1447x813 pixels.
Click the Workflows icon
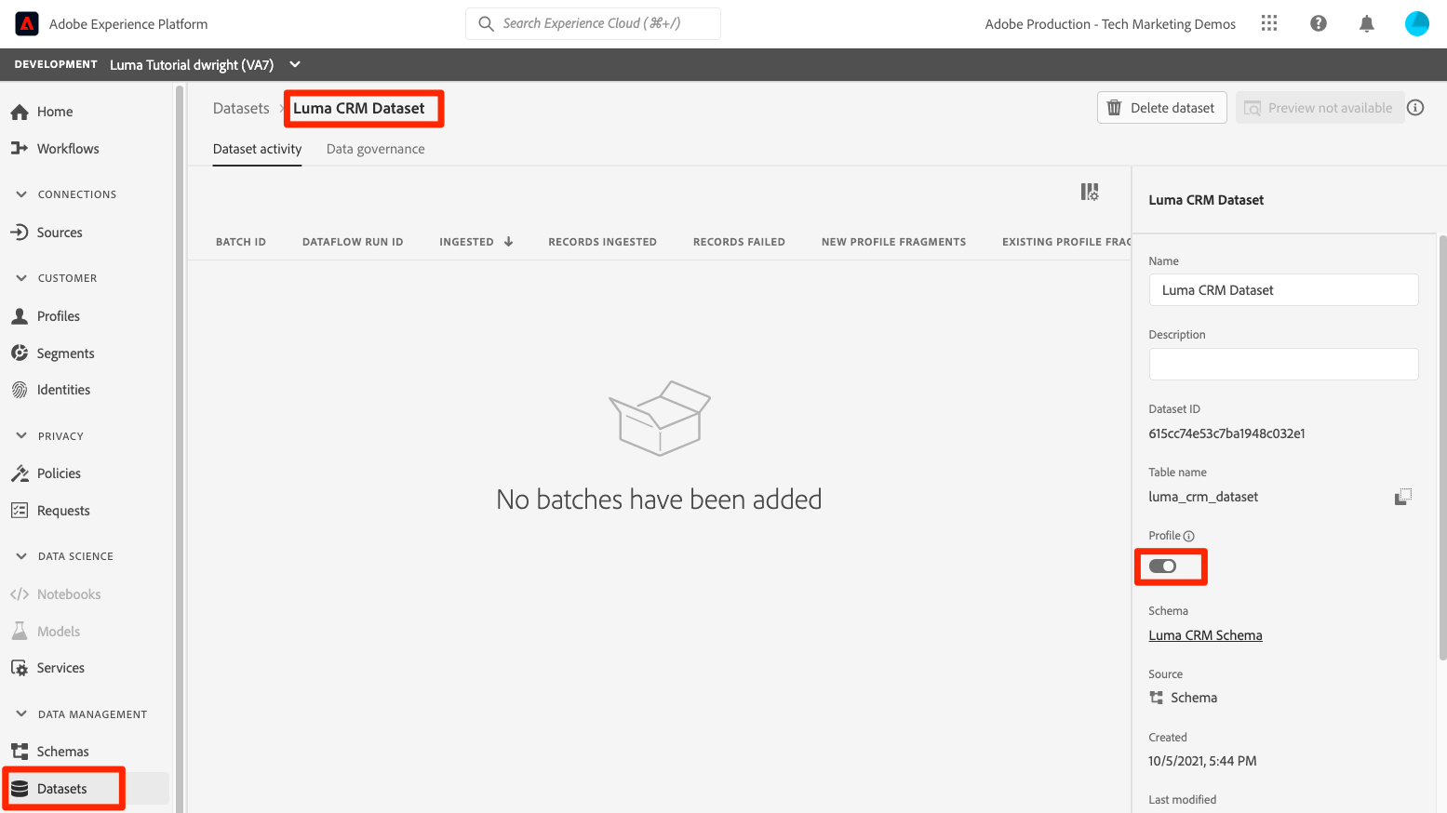pyautogui.click(x=20, y=149)
